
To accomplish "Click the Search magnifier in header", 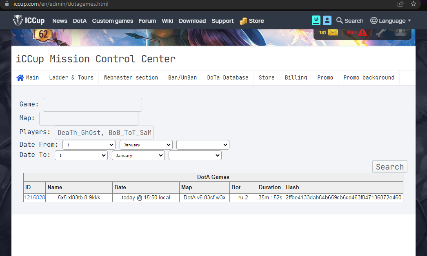I will pyautogui.click(x=350, y=21).
